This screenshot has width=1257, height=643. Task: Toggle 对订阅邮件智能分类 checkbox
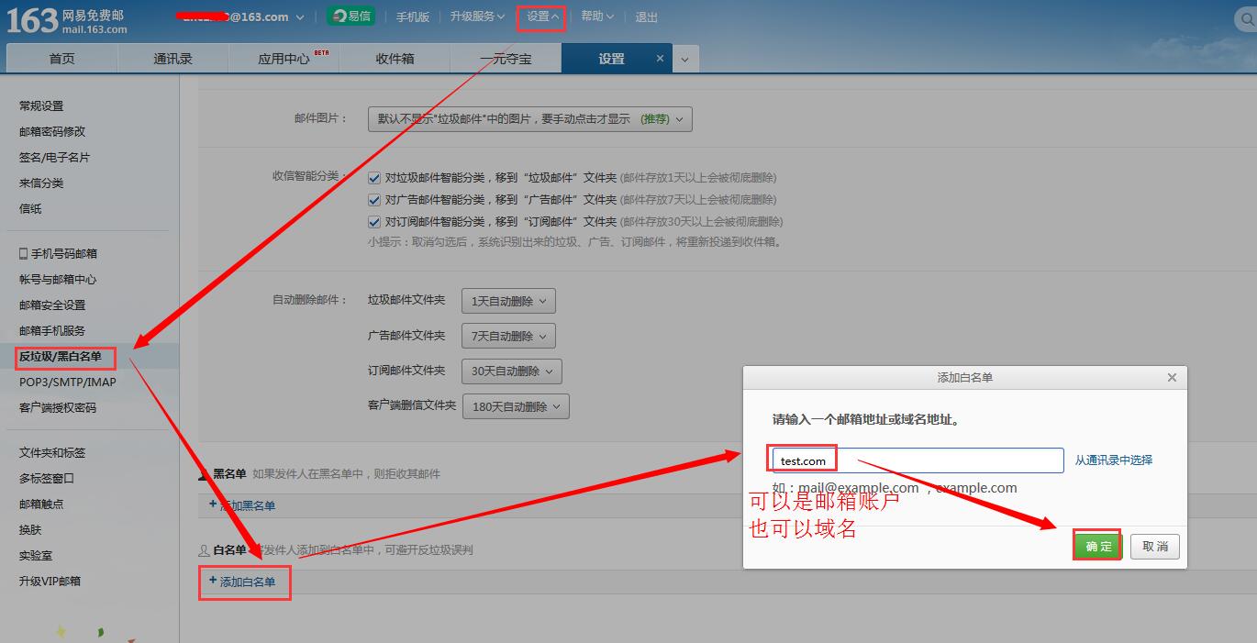pyautogui.click(x=373, y=221)
